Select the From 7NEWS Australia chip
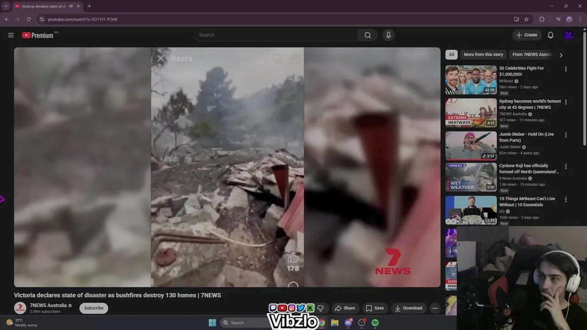The width and height of the screenshot is (587, 330). (x=532, y=55)
